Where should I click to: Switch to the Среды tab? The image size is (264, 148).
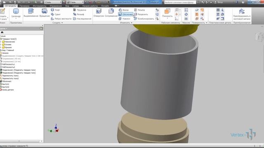[75, 6]
